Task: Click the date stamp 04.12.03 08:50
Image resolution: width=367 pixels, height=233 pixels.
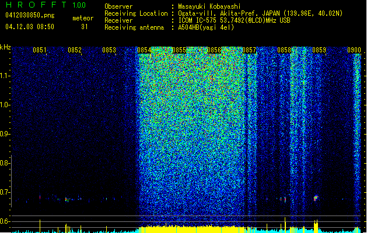Action: (30, 27)
